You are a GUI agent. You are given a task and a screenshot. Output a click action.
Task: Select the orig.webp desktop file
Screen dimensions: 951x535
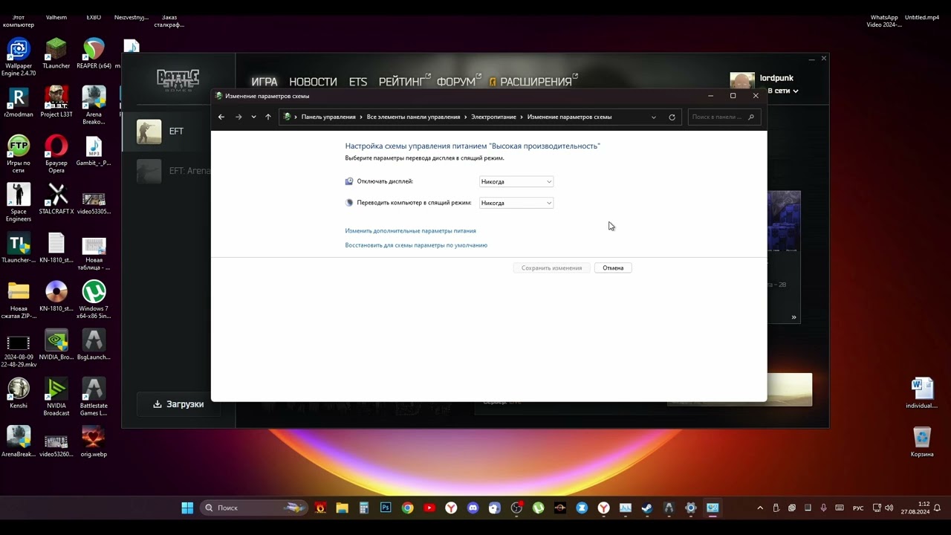(94, 442)
